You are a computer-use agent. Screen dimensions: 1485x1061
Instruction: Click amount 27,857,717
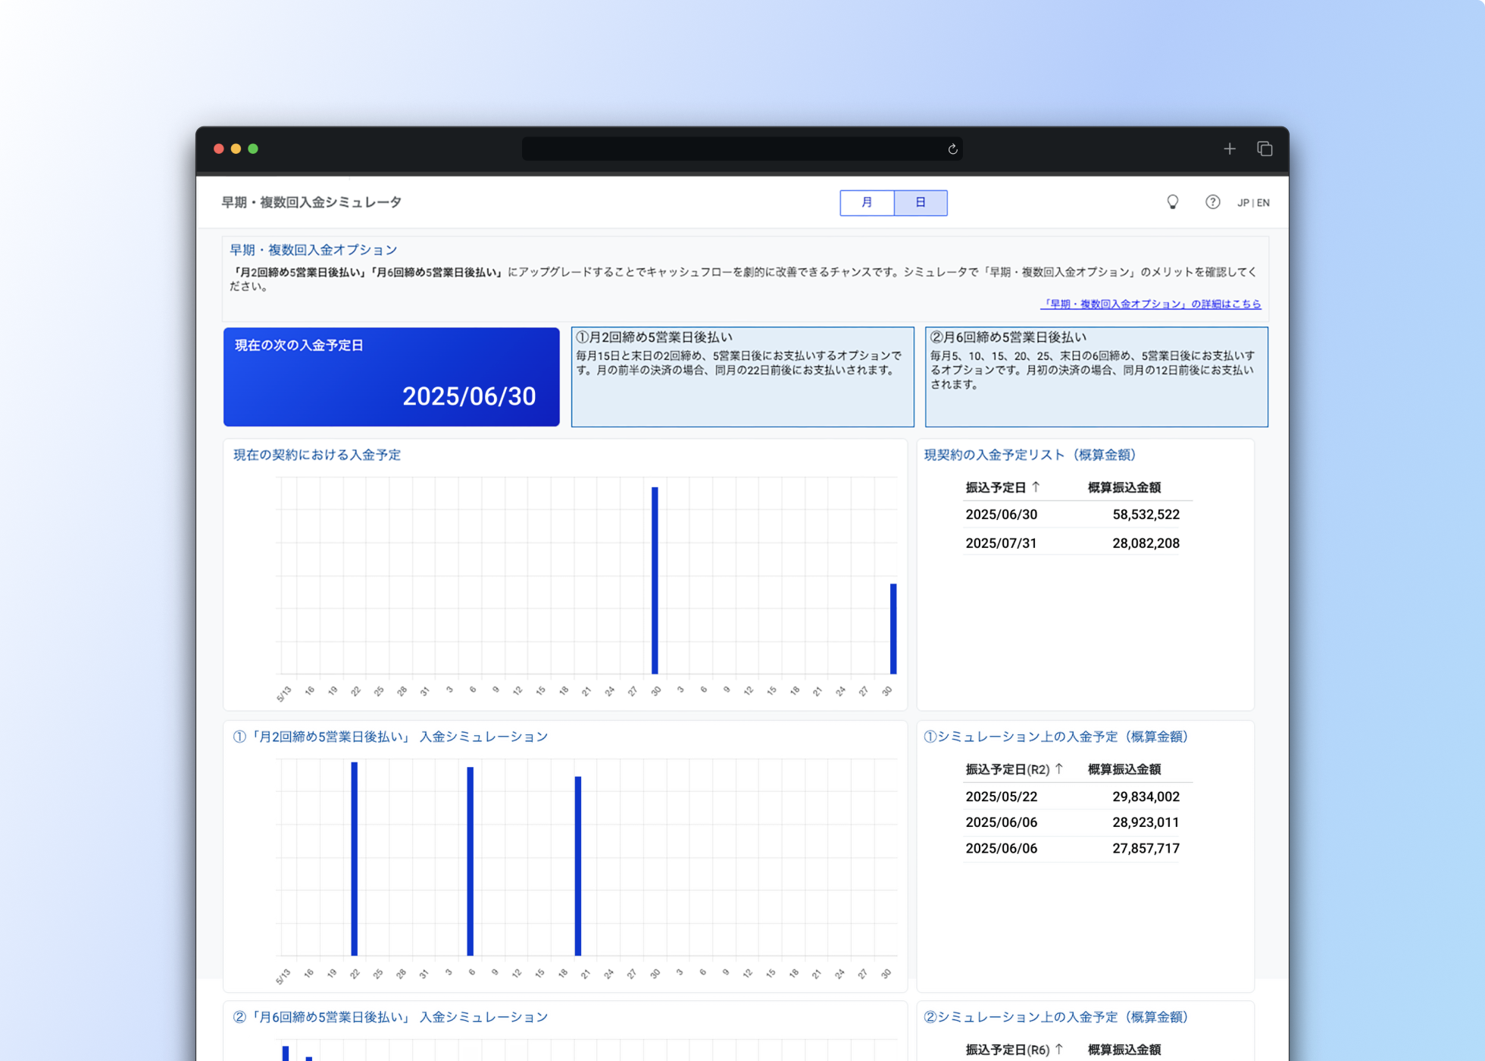tap(1146, 849)
